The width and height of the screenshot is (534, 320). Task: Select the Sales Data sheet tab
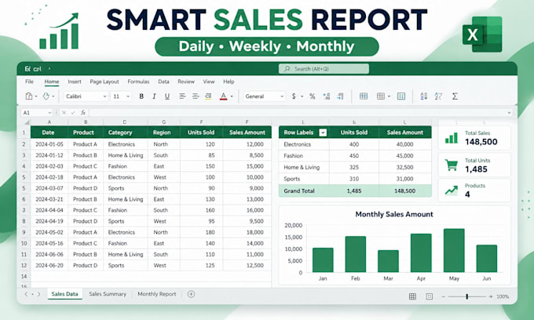(64, 294)
